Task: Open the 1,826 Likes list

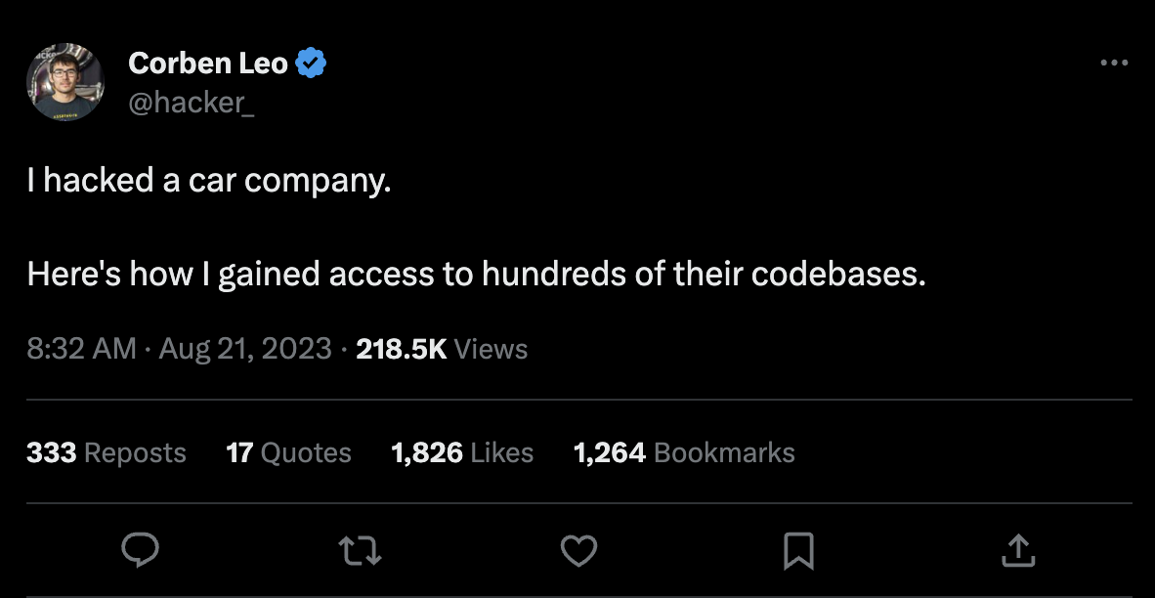Action: [462, 452]
